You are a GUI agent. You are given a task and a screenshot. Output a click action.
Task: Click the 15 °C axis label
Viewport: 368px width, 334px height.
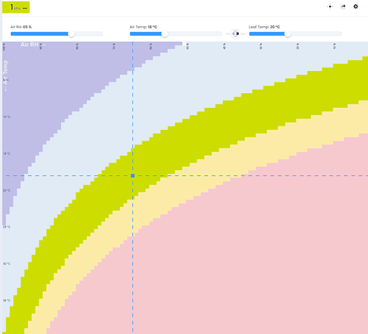(x=7, y=153)
